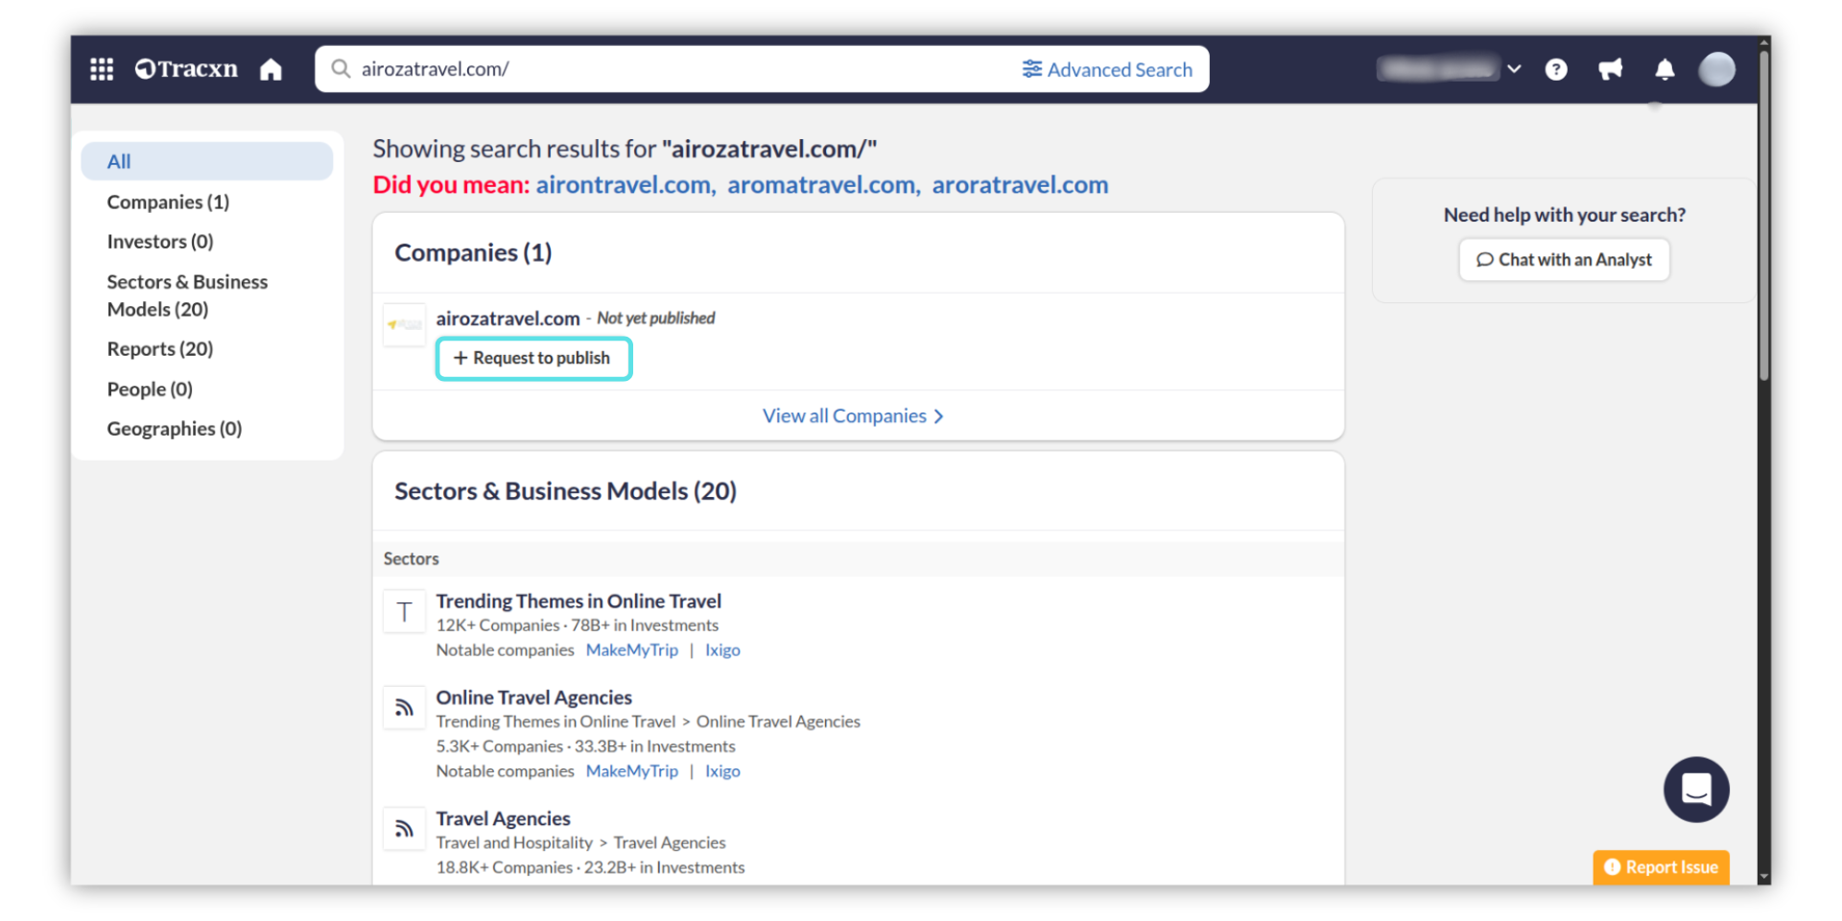Expand View all Companies
This screenshot has width=1842, height=921.
pos(853,416)
